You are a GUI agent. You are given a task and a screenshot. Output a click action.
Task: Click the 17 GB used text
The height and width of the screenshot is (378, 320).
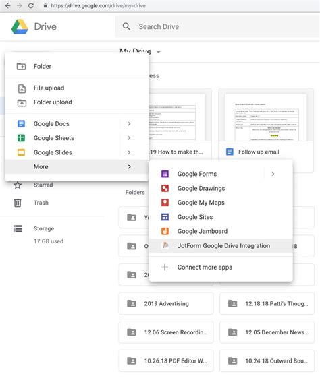[x=49, y=241]
